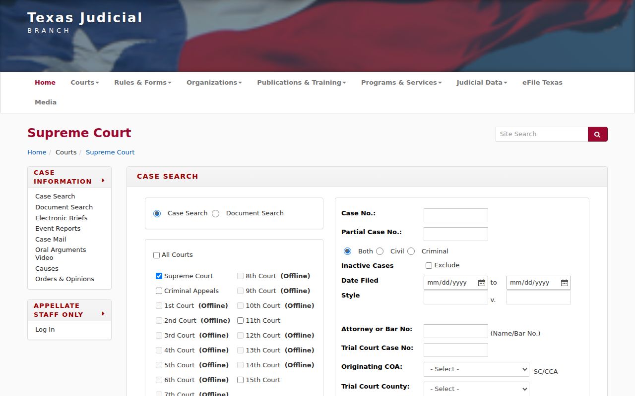Click Supreme Court breadcrumb link
Image resolution: width=635 pixels, height=396 pixels.
(x=110, y=152)
